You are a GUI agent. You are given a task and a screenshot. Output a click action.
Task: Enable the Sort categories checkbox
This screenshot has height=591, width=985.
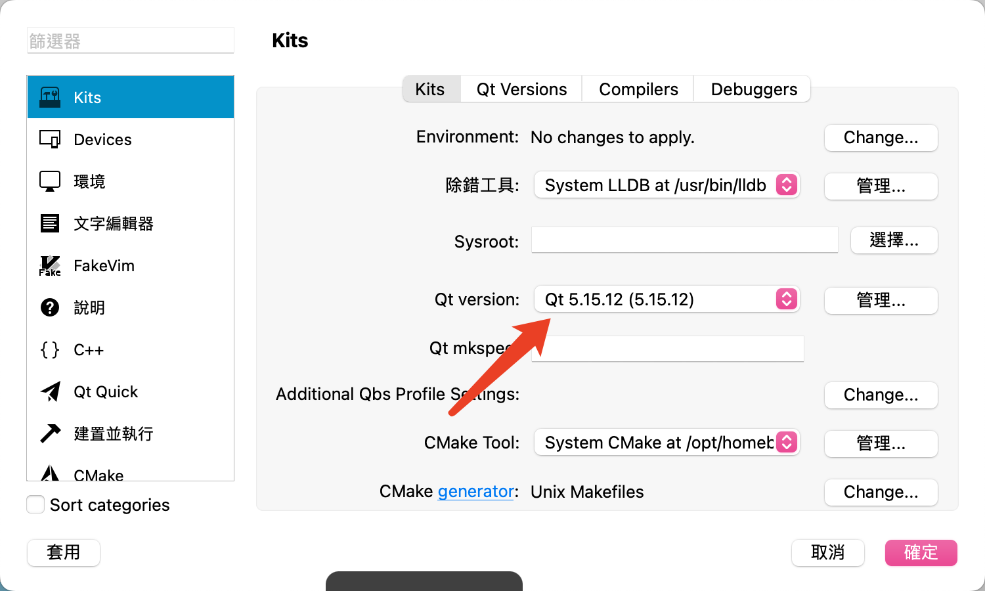pos(35,504)
